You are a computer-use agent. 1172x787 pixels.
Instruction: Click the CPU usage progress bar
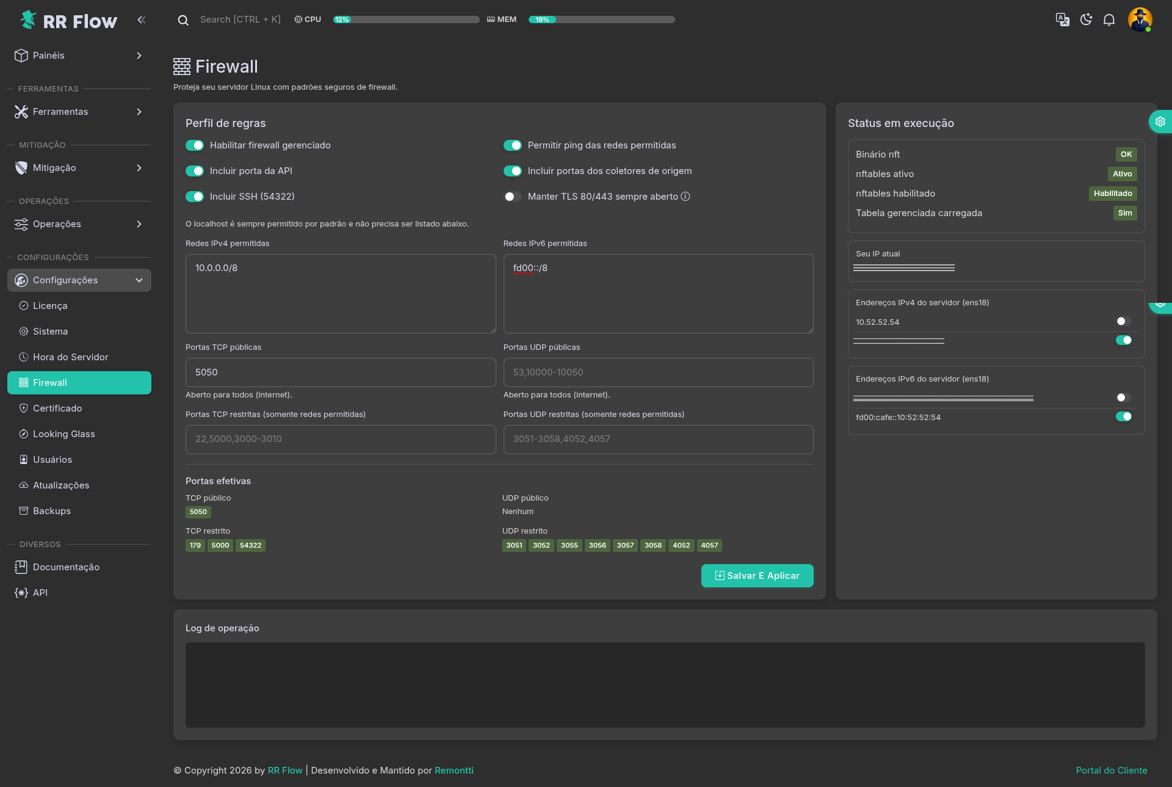coord(406,20)
